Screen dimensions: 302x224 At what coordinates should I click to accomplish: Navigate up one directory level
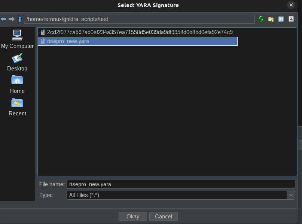[19, 19]
